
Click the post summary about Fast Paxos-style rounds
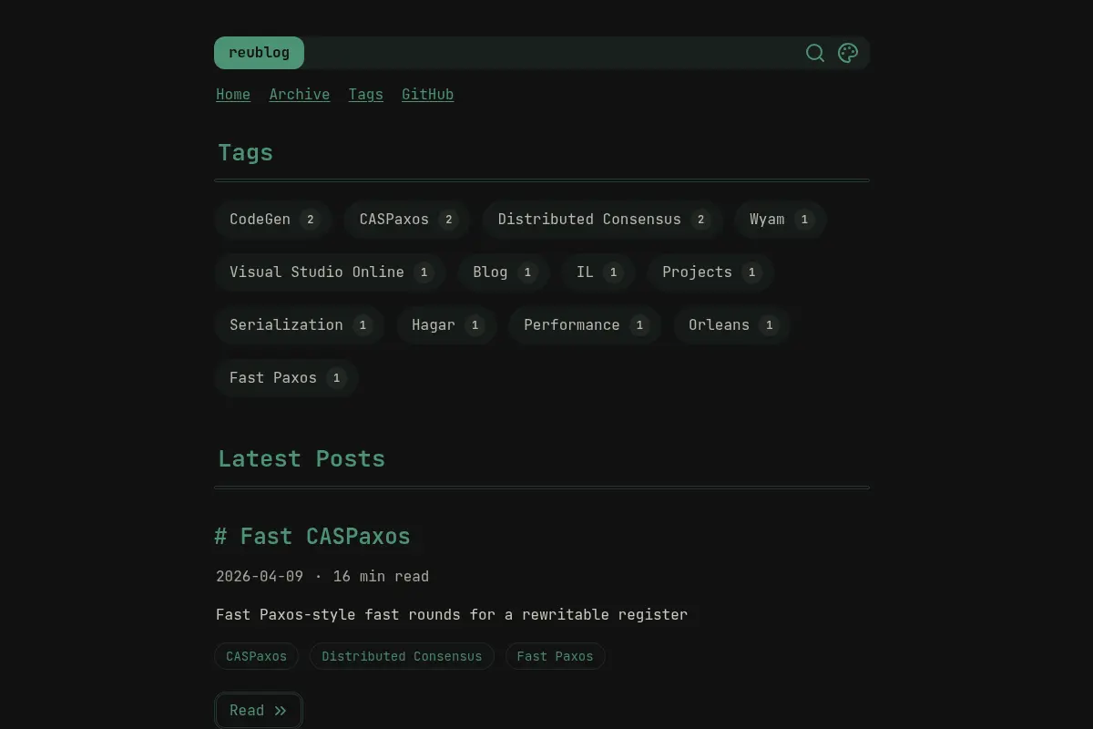click(x=452, y=615)
